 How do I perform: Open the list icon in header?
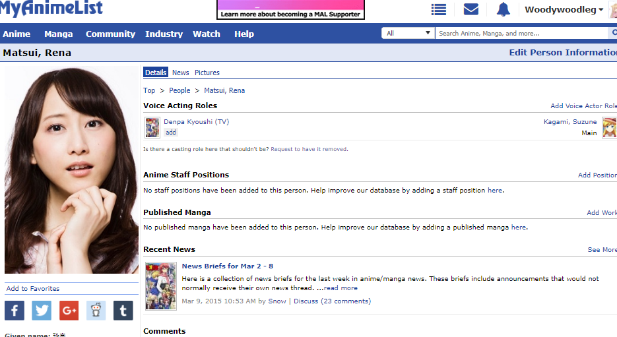point(438,9)
